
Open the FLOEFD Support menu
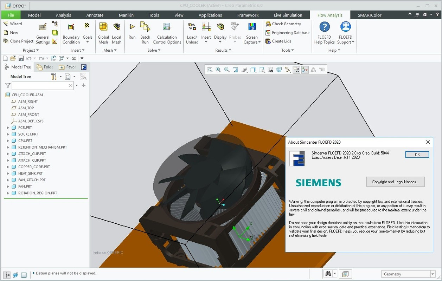(x=346, y=33)
